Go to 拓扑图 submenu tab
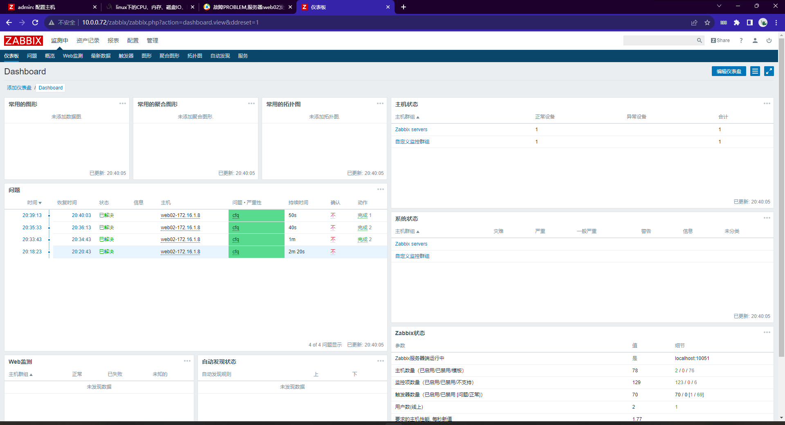The width and height of the screenshot is (785, 425). [x=195, y=56]
